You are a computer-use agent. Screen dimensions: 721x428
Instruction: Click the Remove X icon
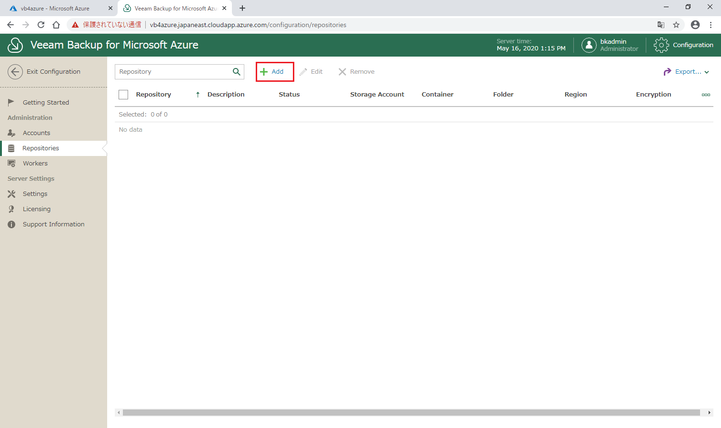[x=342, y=72]
